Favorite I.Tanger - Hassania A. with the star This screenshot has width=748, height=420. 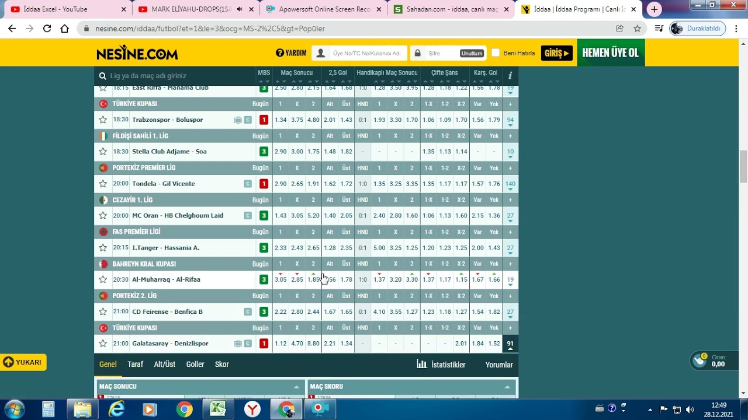(x=103, y=247)
